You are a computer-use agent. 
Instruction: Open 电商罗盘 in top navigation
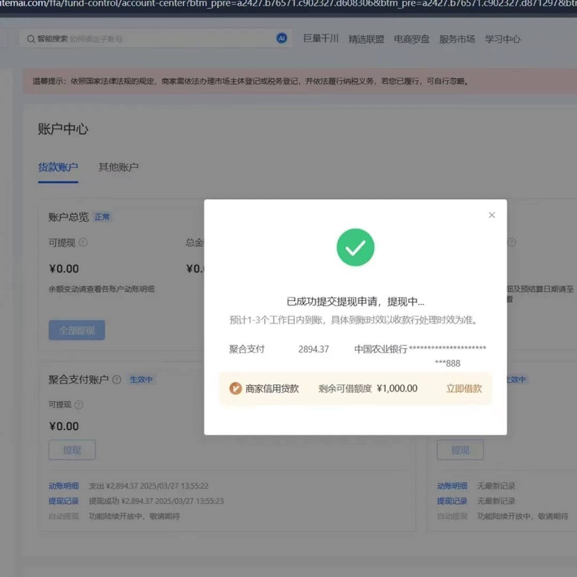pyautogui.click(x=411, y=39)
